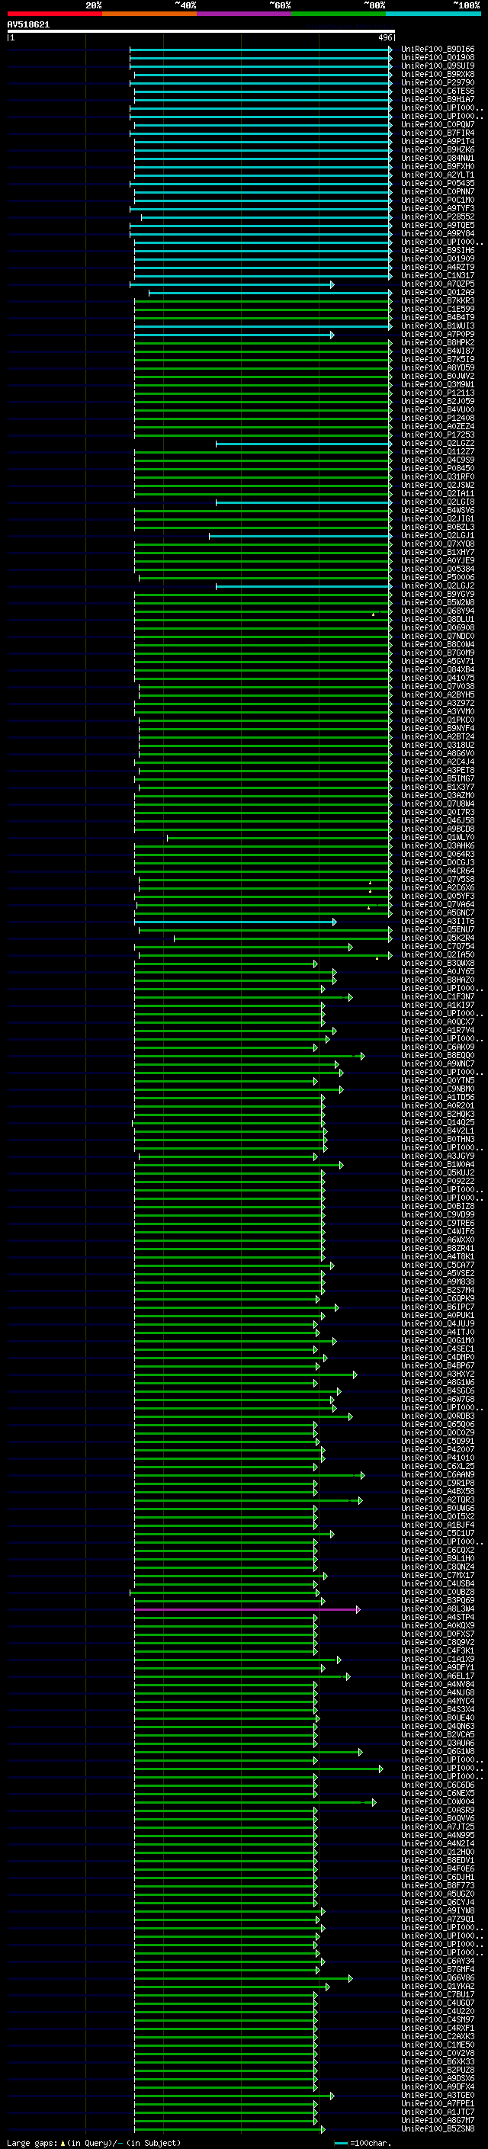
Task: Select the UniRef100_P29790 label
Action: pyautogui.click(x=438, y=82)
